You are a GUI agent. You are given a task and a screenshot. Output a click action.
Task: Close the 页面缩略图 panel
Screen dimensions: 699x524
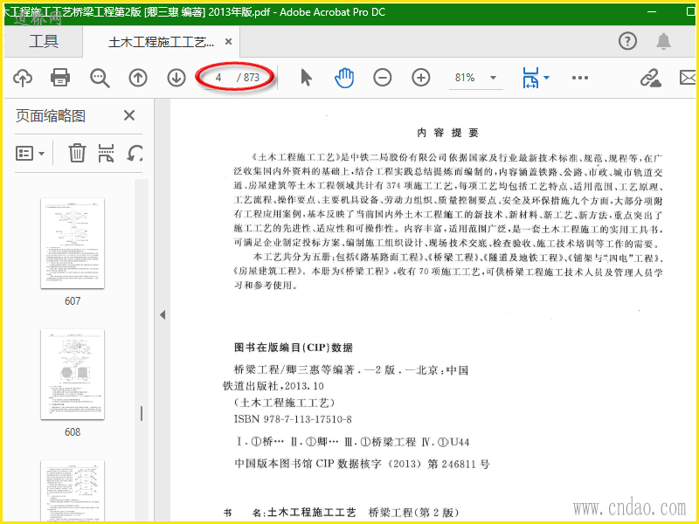[x=129, y=116]
